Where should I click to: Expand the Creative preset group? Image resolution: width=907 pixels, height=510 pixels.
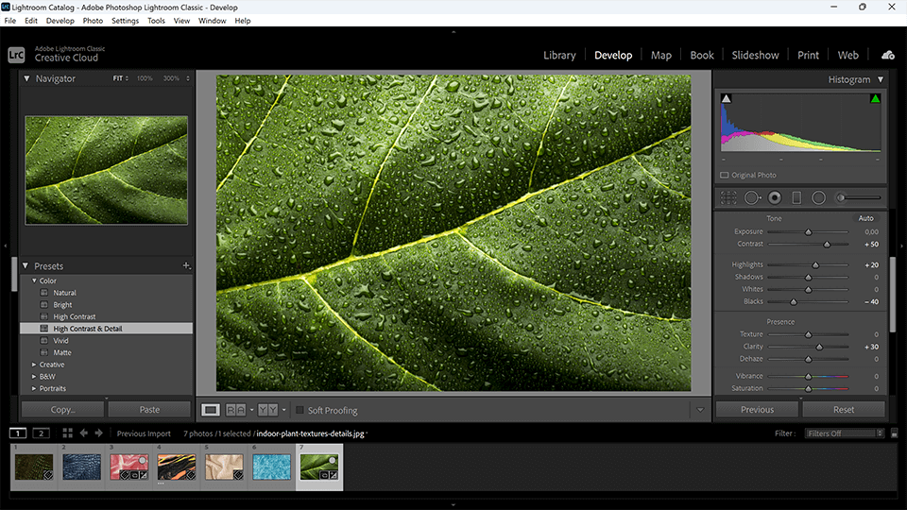click(x=34, y=365)
